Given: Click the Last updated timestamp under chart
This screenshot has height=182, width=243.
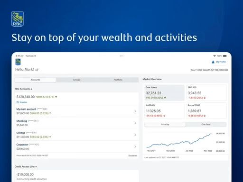Looking at the screenshot, I should coord(161,157).
